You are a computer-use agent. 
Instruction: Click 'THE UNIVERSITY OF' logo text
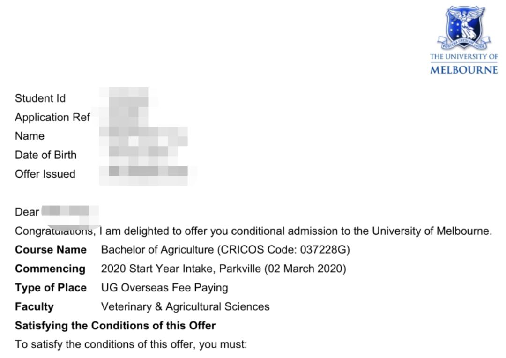click(464, 57)
